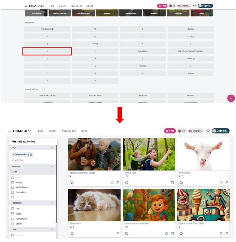The height and width of the screenshot is (242, 236).
Task: Open hamburger menu beside lower CogniShine logo
Action: (10, 131)
